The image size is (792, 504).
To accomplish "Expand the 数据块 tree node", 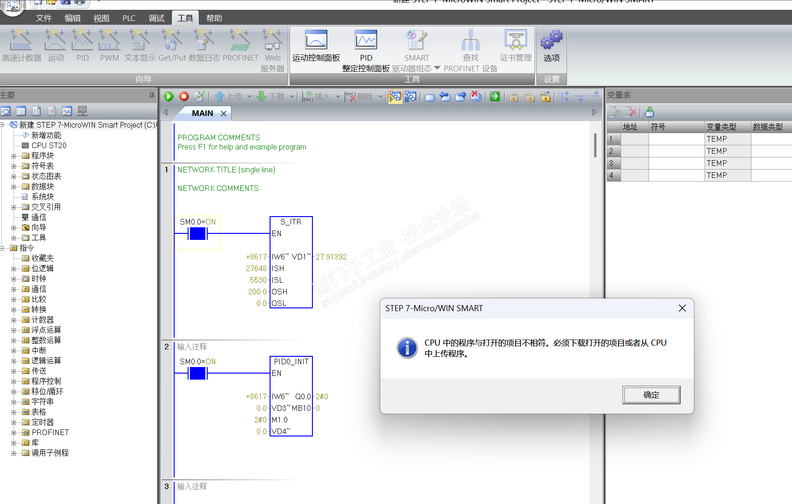I will pos(14,187).
